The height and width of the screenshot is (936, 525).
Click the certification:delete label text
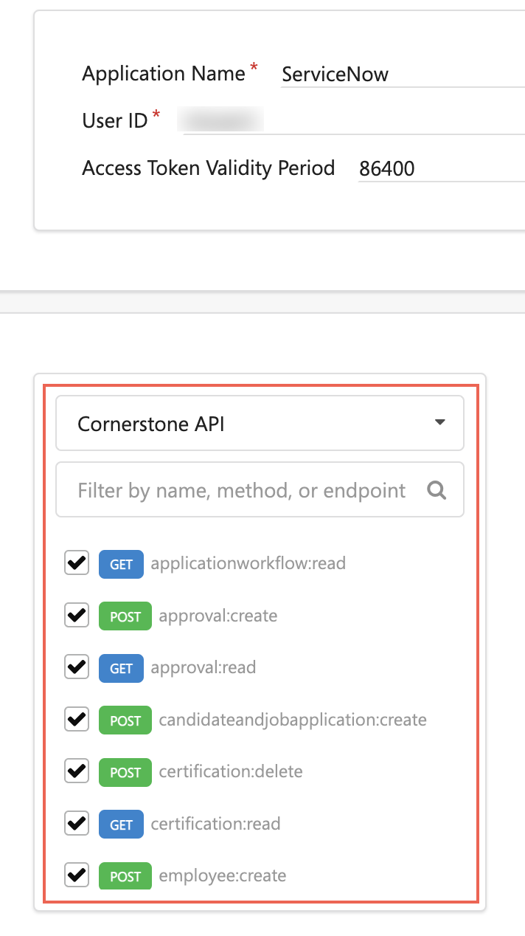tap(231, 772)
